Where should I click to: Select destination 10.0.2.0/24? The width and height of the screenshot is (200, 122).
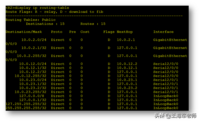tap(34, 40)
